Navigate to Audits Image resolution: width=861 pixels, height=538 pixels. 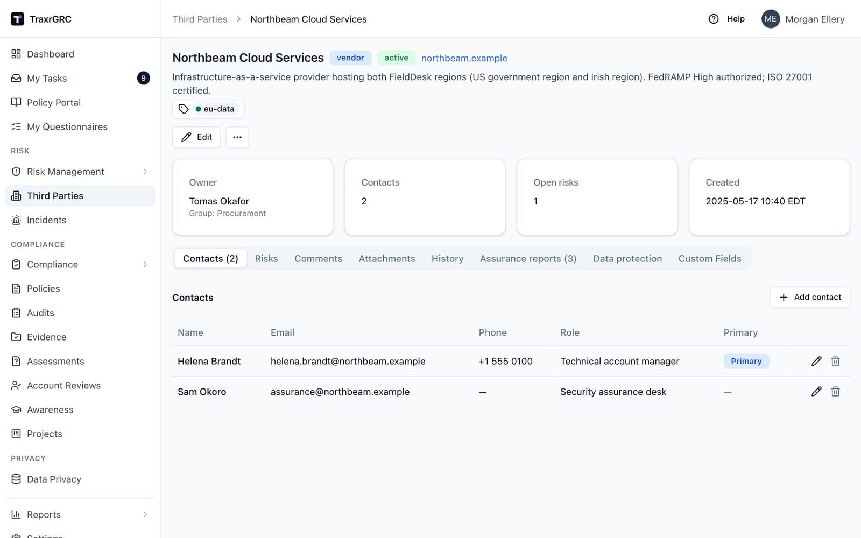[80, 313]
